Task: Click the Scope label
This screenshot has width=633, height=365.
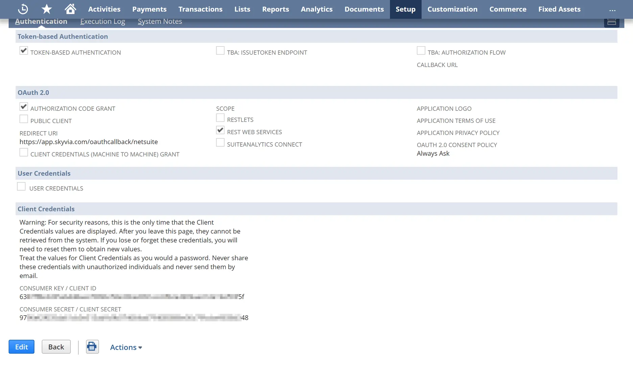Action: pyautogui.click(x=225, y=108)
